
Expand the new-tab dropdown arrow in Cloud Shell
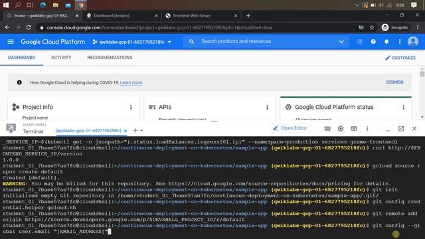[x=141, y=131]
